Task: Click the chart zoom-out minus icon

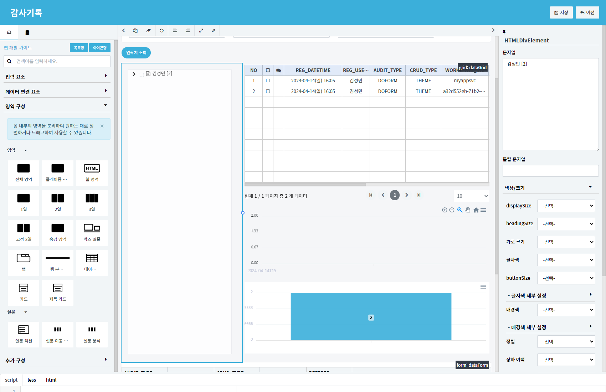Action: coord(452,210)
